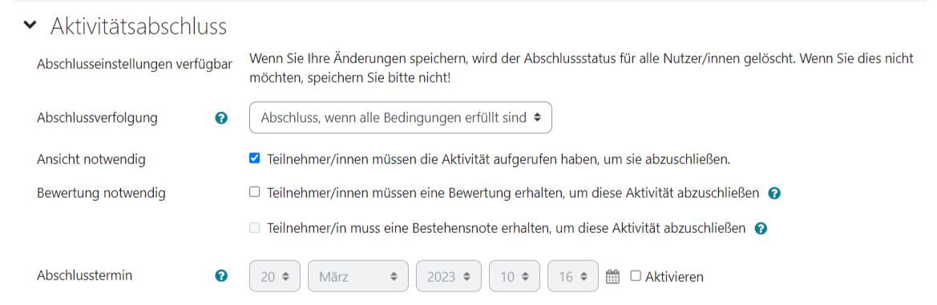Click the Bestehensnote erhalten checkbox
The height and width of the screenshot is (305, 937).
coord(255,227)
